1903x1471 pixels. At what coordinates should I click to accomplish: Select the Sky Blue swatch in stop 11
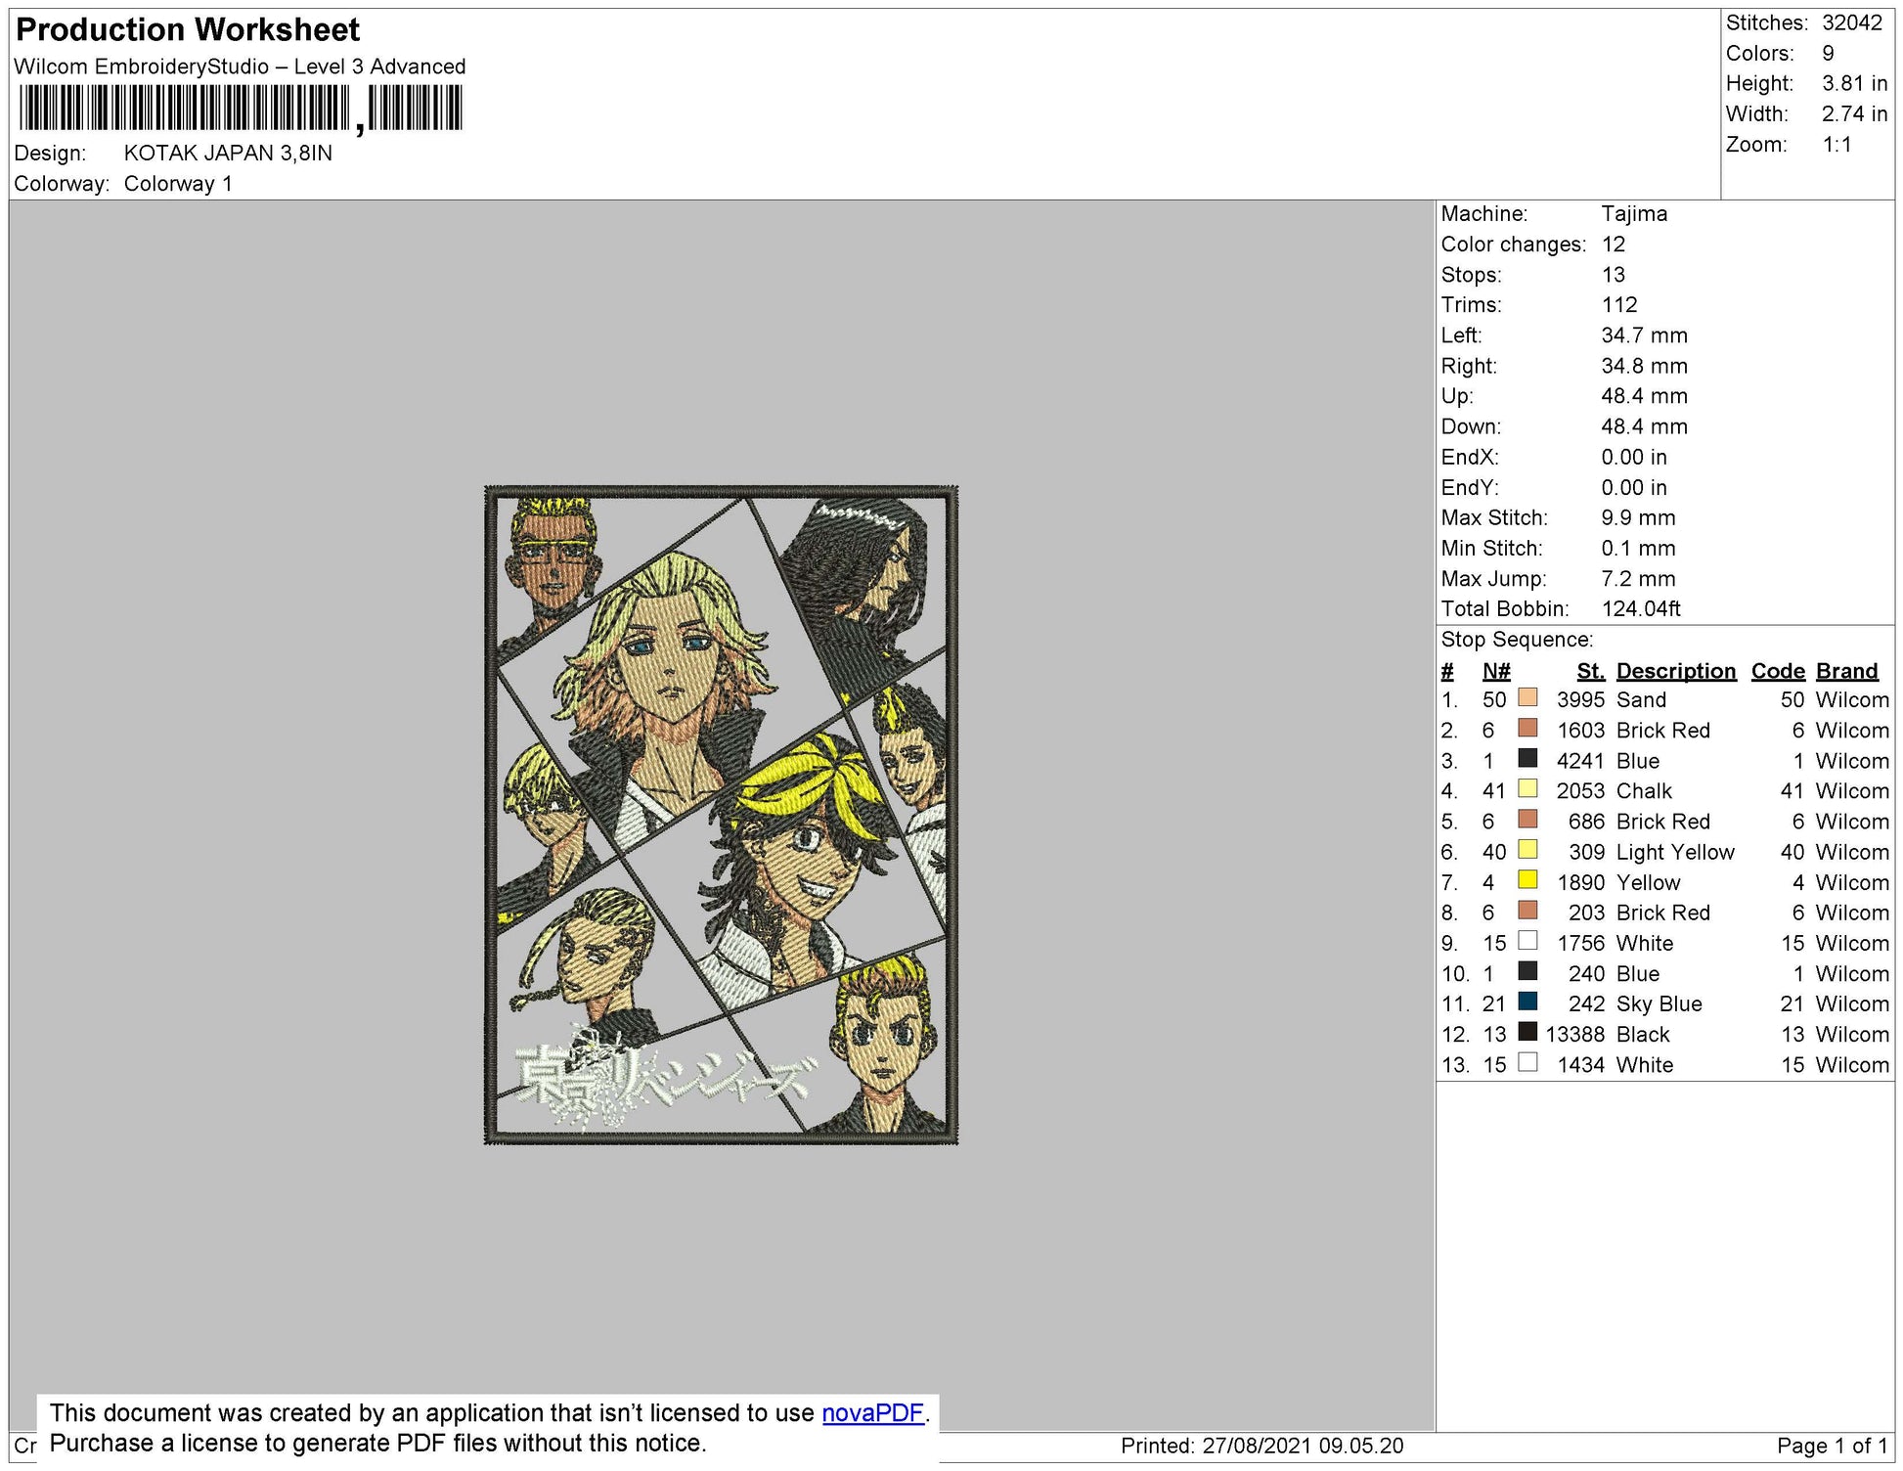pyautogui.click(x=1527, y=1003)
